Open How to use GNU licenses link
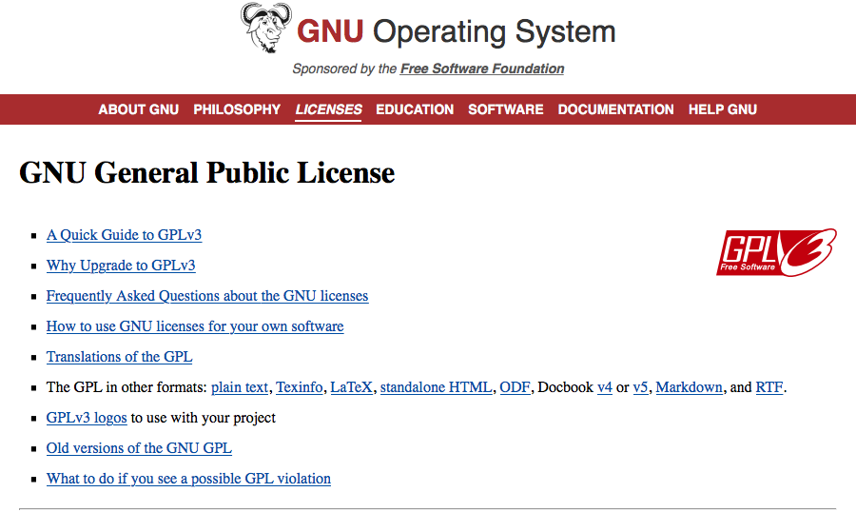This screenshot has height=512, width=856. point(195,326)
